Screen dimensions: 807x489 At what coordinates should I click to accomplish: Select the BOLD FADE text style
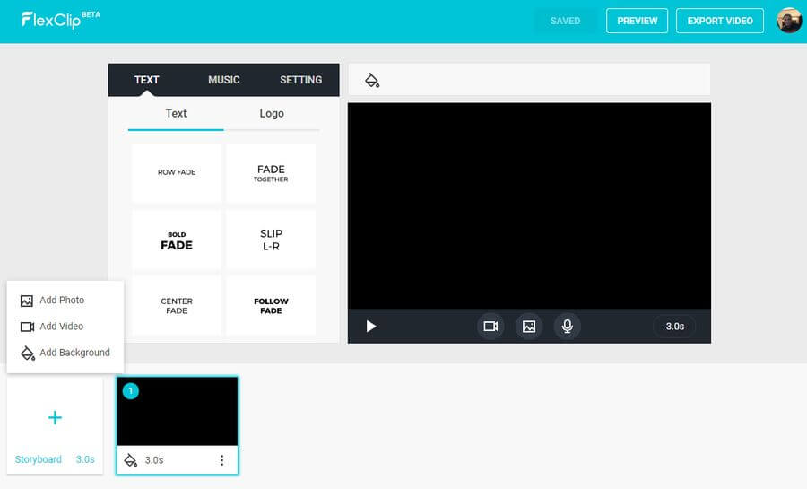pyautogui.click(x=177, y=240)
